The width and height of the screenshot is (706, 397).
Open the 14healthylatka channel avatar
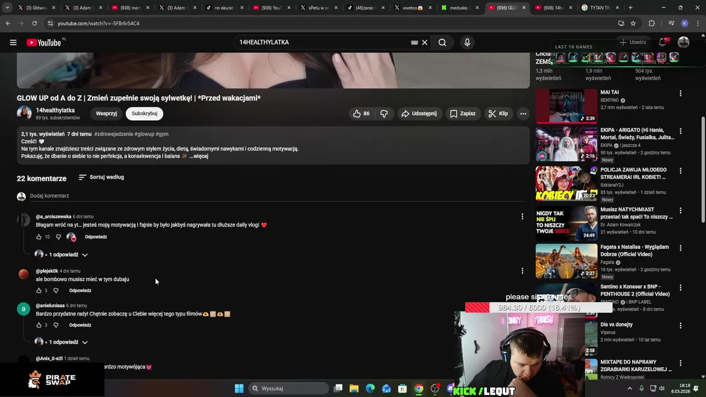click(x=24, y=113)
